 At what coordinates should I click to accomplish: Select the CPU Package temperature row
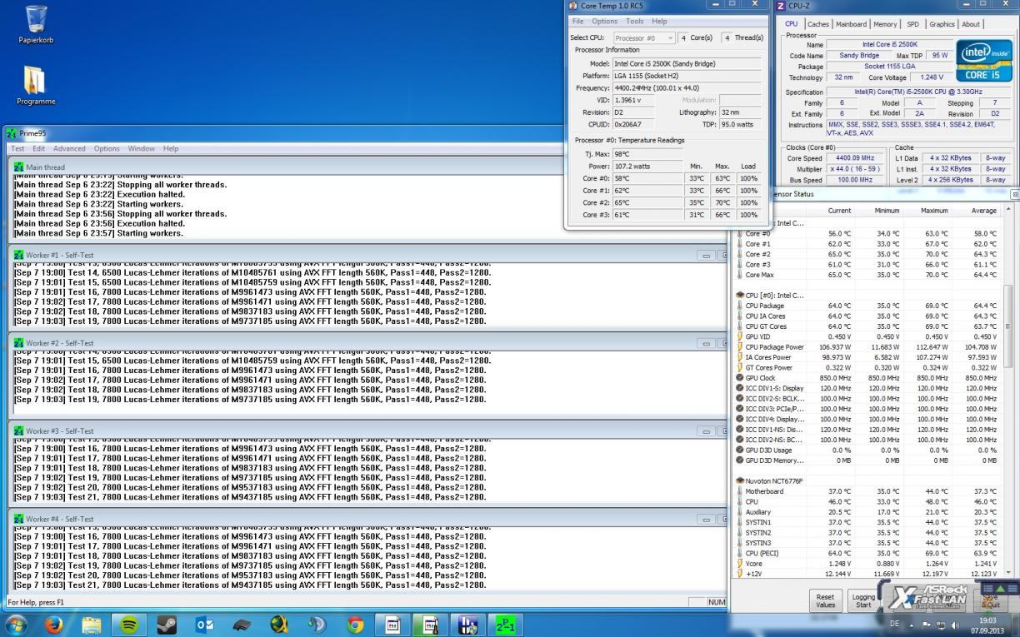coord(867,306)
